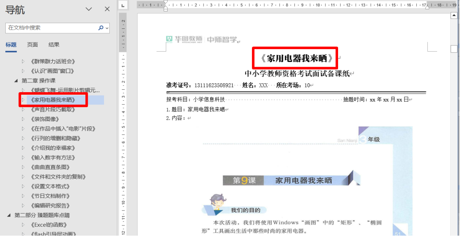Collapse the 第二章 操作课 heading
The image size is (460, 236).
(x=16, y=80)
